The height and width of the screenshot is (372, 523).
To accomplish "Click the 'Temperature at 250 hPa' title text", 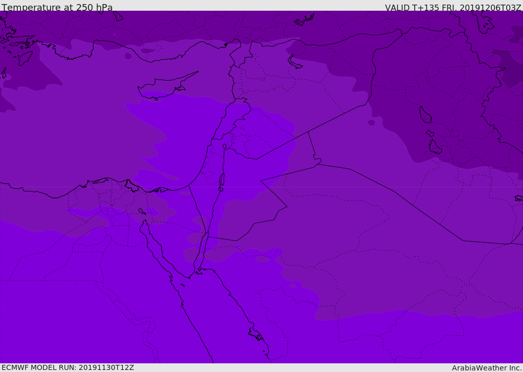I will coord(57,7).
